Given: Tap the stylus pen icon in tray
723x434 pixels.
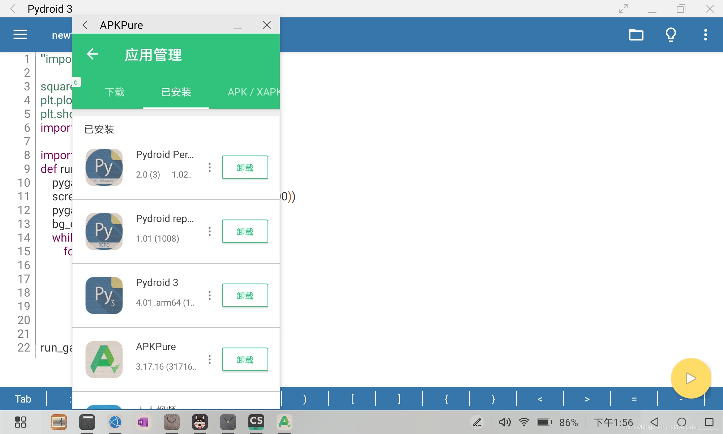Looking at the screenshot, I should [477, 422].
